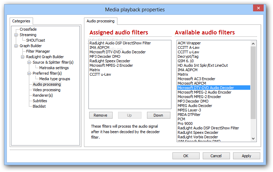Select MP3 Decoder DMO in available filters

coord(214,101)
